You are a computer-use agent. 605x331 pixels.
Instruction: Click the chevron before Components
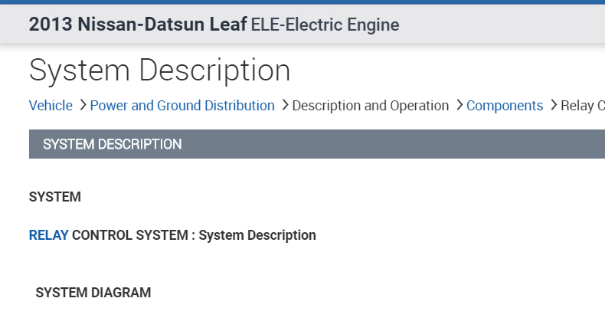click(459, 106)
